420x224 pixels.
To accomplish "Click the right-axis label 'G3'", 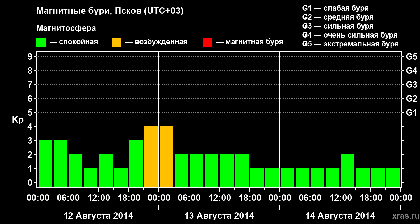I will coord(411,85).
